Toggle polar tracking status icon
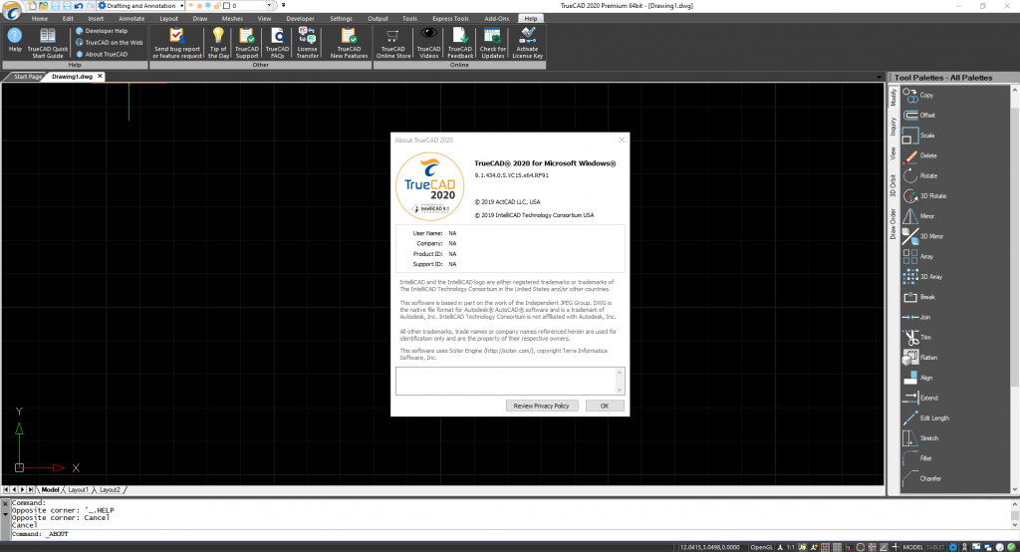The width and height of the screenshot is (1020, 552). 860,547
